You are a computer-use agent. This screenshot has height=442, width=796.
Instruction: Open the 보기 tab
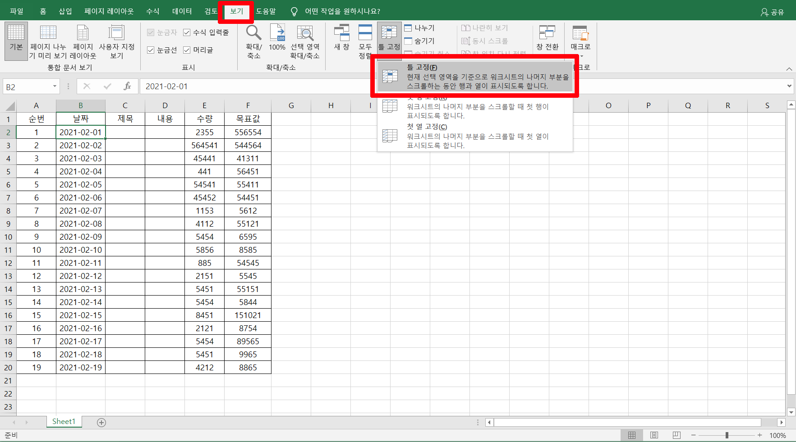click(x=237, y=11)
